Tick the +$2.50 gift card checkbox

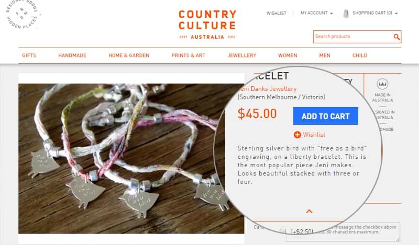tap(283, 231)
